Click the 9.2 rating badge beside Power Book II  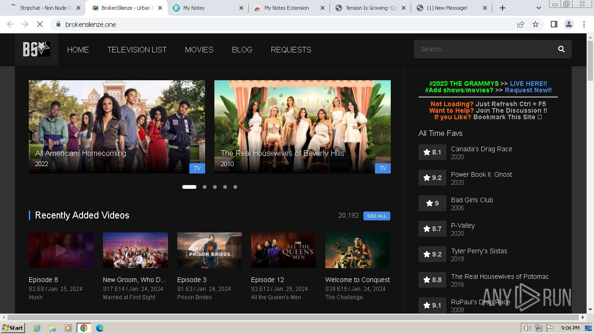[432, 178]
